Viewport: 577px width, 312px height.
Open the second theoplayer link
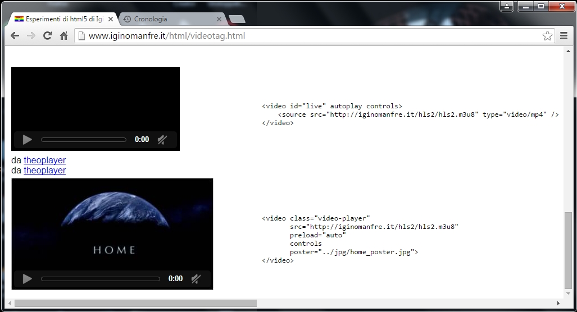click(44, 171)
